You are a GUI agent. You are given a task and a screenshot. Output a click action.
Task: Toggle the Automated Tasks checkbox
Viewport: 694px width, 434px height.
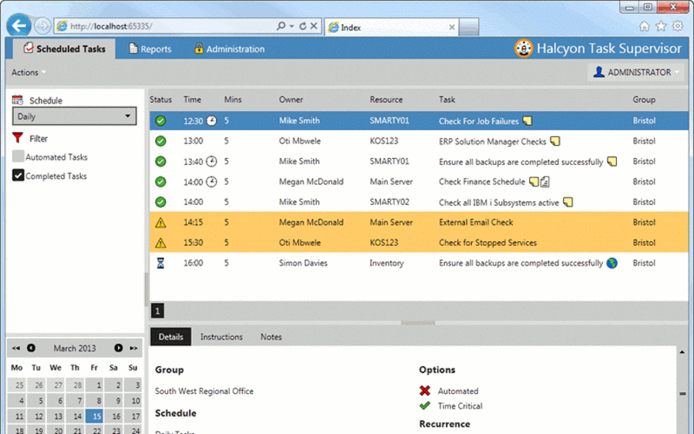19,156
